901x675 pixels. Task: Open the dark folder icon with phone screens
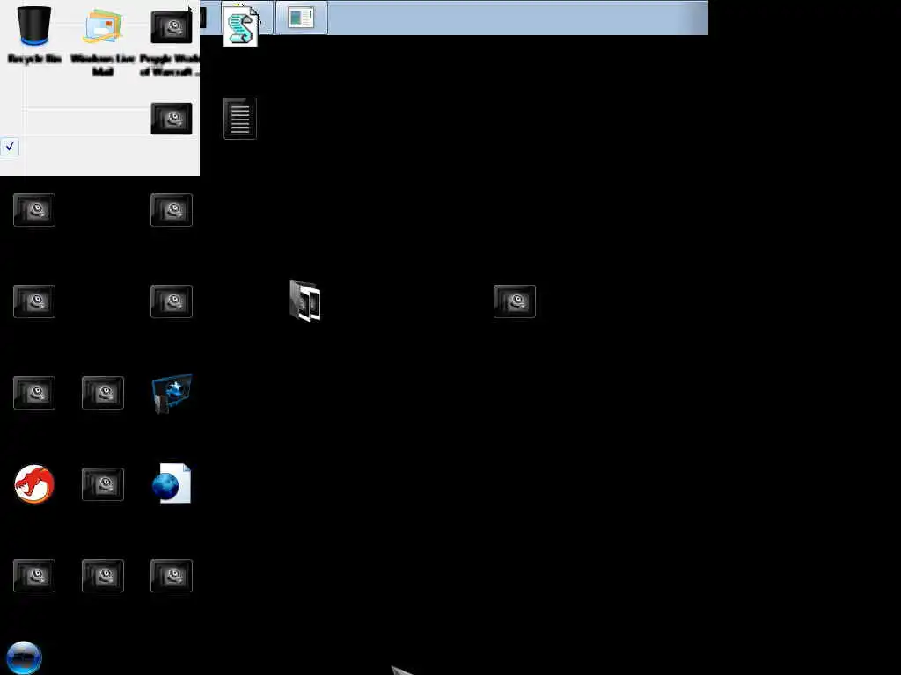[305, 301]
